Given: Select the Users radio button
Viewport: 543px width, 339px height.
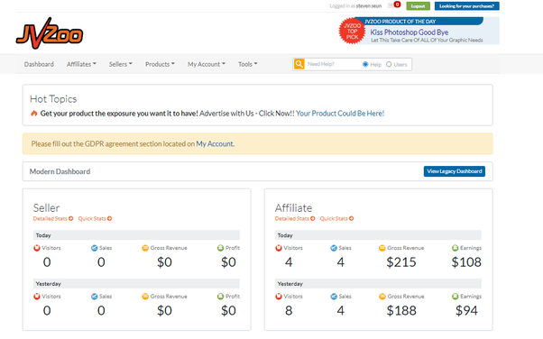Looking at the screenshot, I should (389, 64).
